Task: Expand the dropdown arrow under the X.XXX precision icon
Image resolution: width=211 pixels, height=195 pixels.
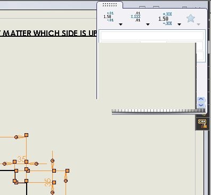Action: click(148, 25)
